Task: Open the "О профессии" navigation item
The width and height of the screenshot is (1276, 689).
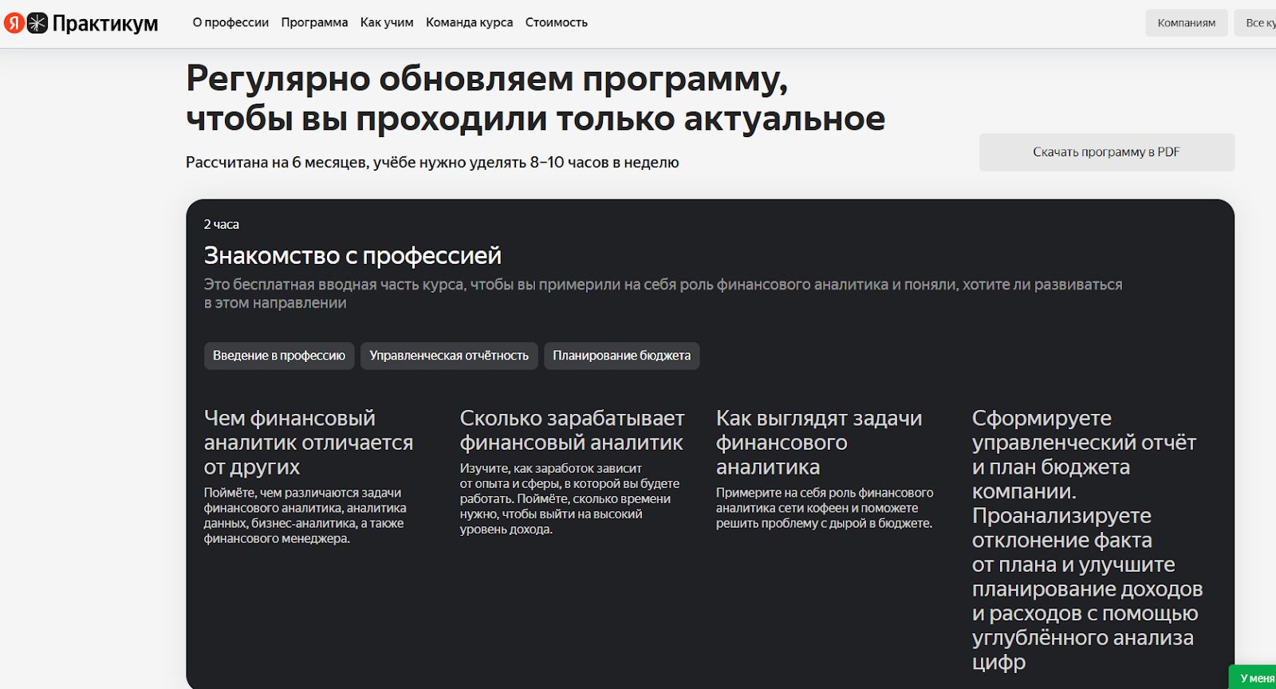Action: (x=230, y=22)
